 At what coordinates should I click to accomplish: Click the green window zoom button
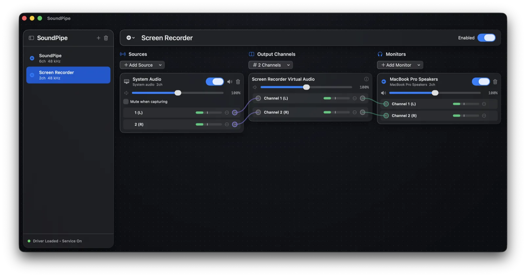tap(40, 18)
